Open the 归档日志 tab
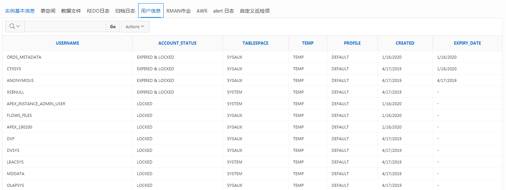 point(125,11)
